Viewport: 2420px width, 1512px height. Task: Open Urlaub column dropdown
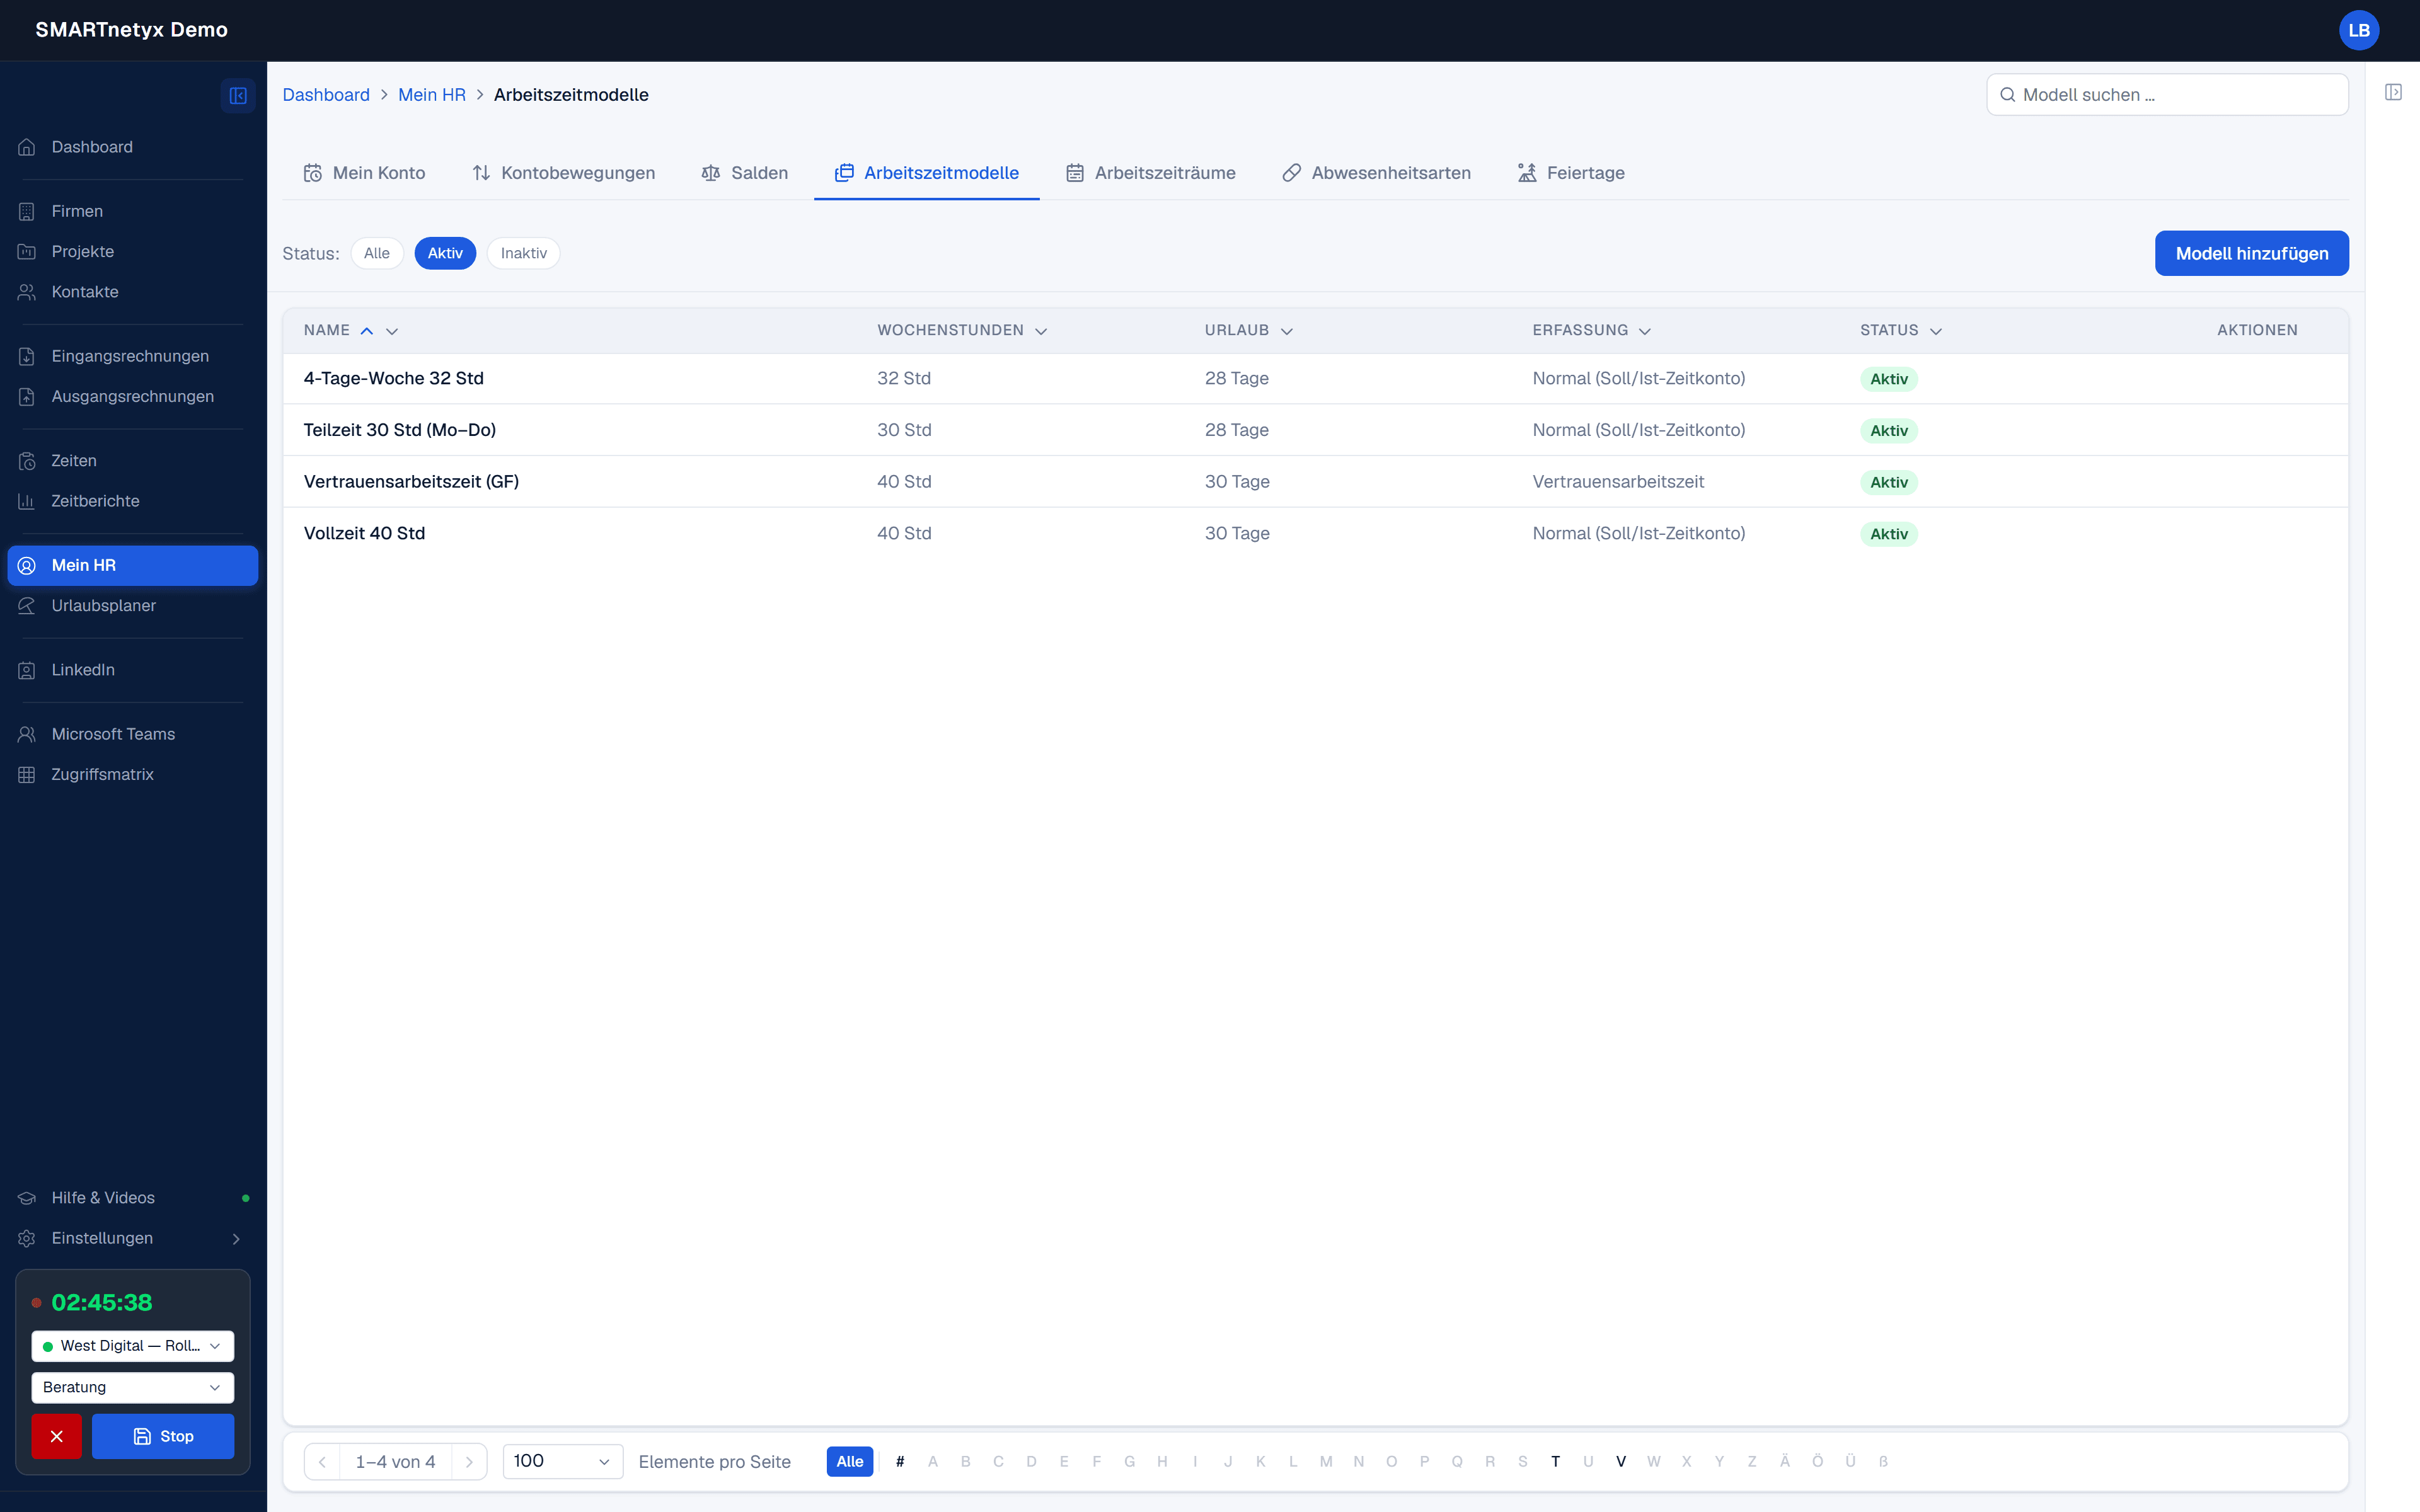tap(1287, 331)
